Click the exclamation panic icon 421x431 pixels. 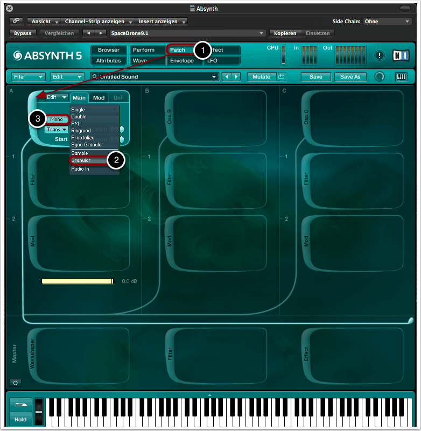[x=380, y=55]
